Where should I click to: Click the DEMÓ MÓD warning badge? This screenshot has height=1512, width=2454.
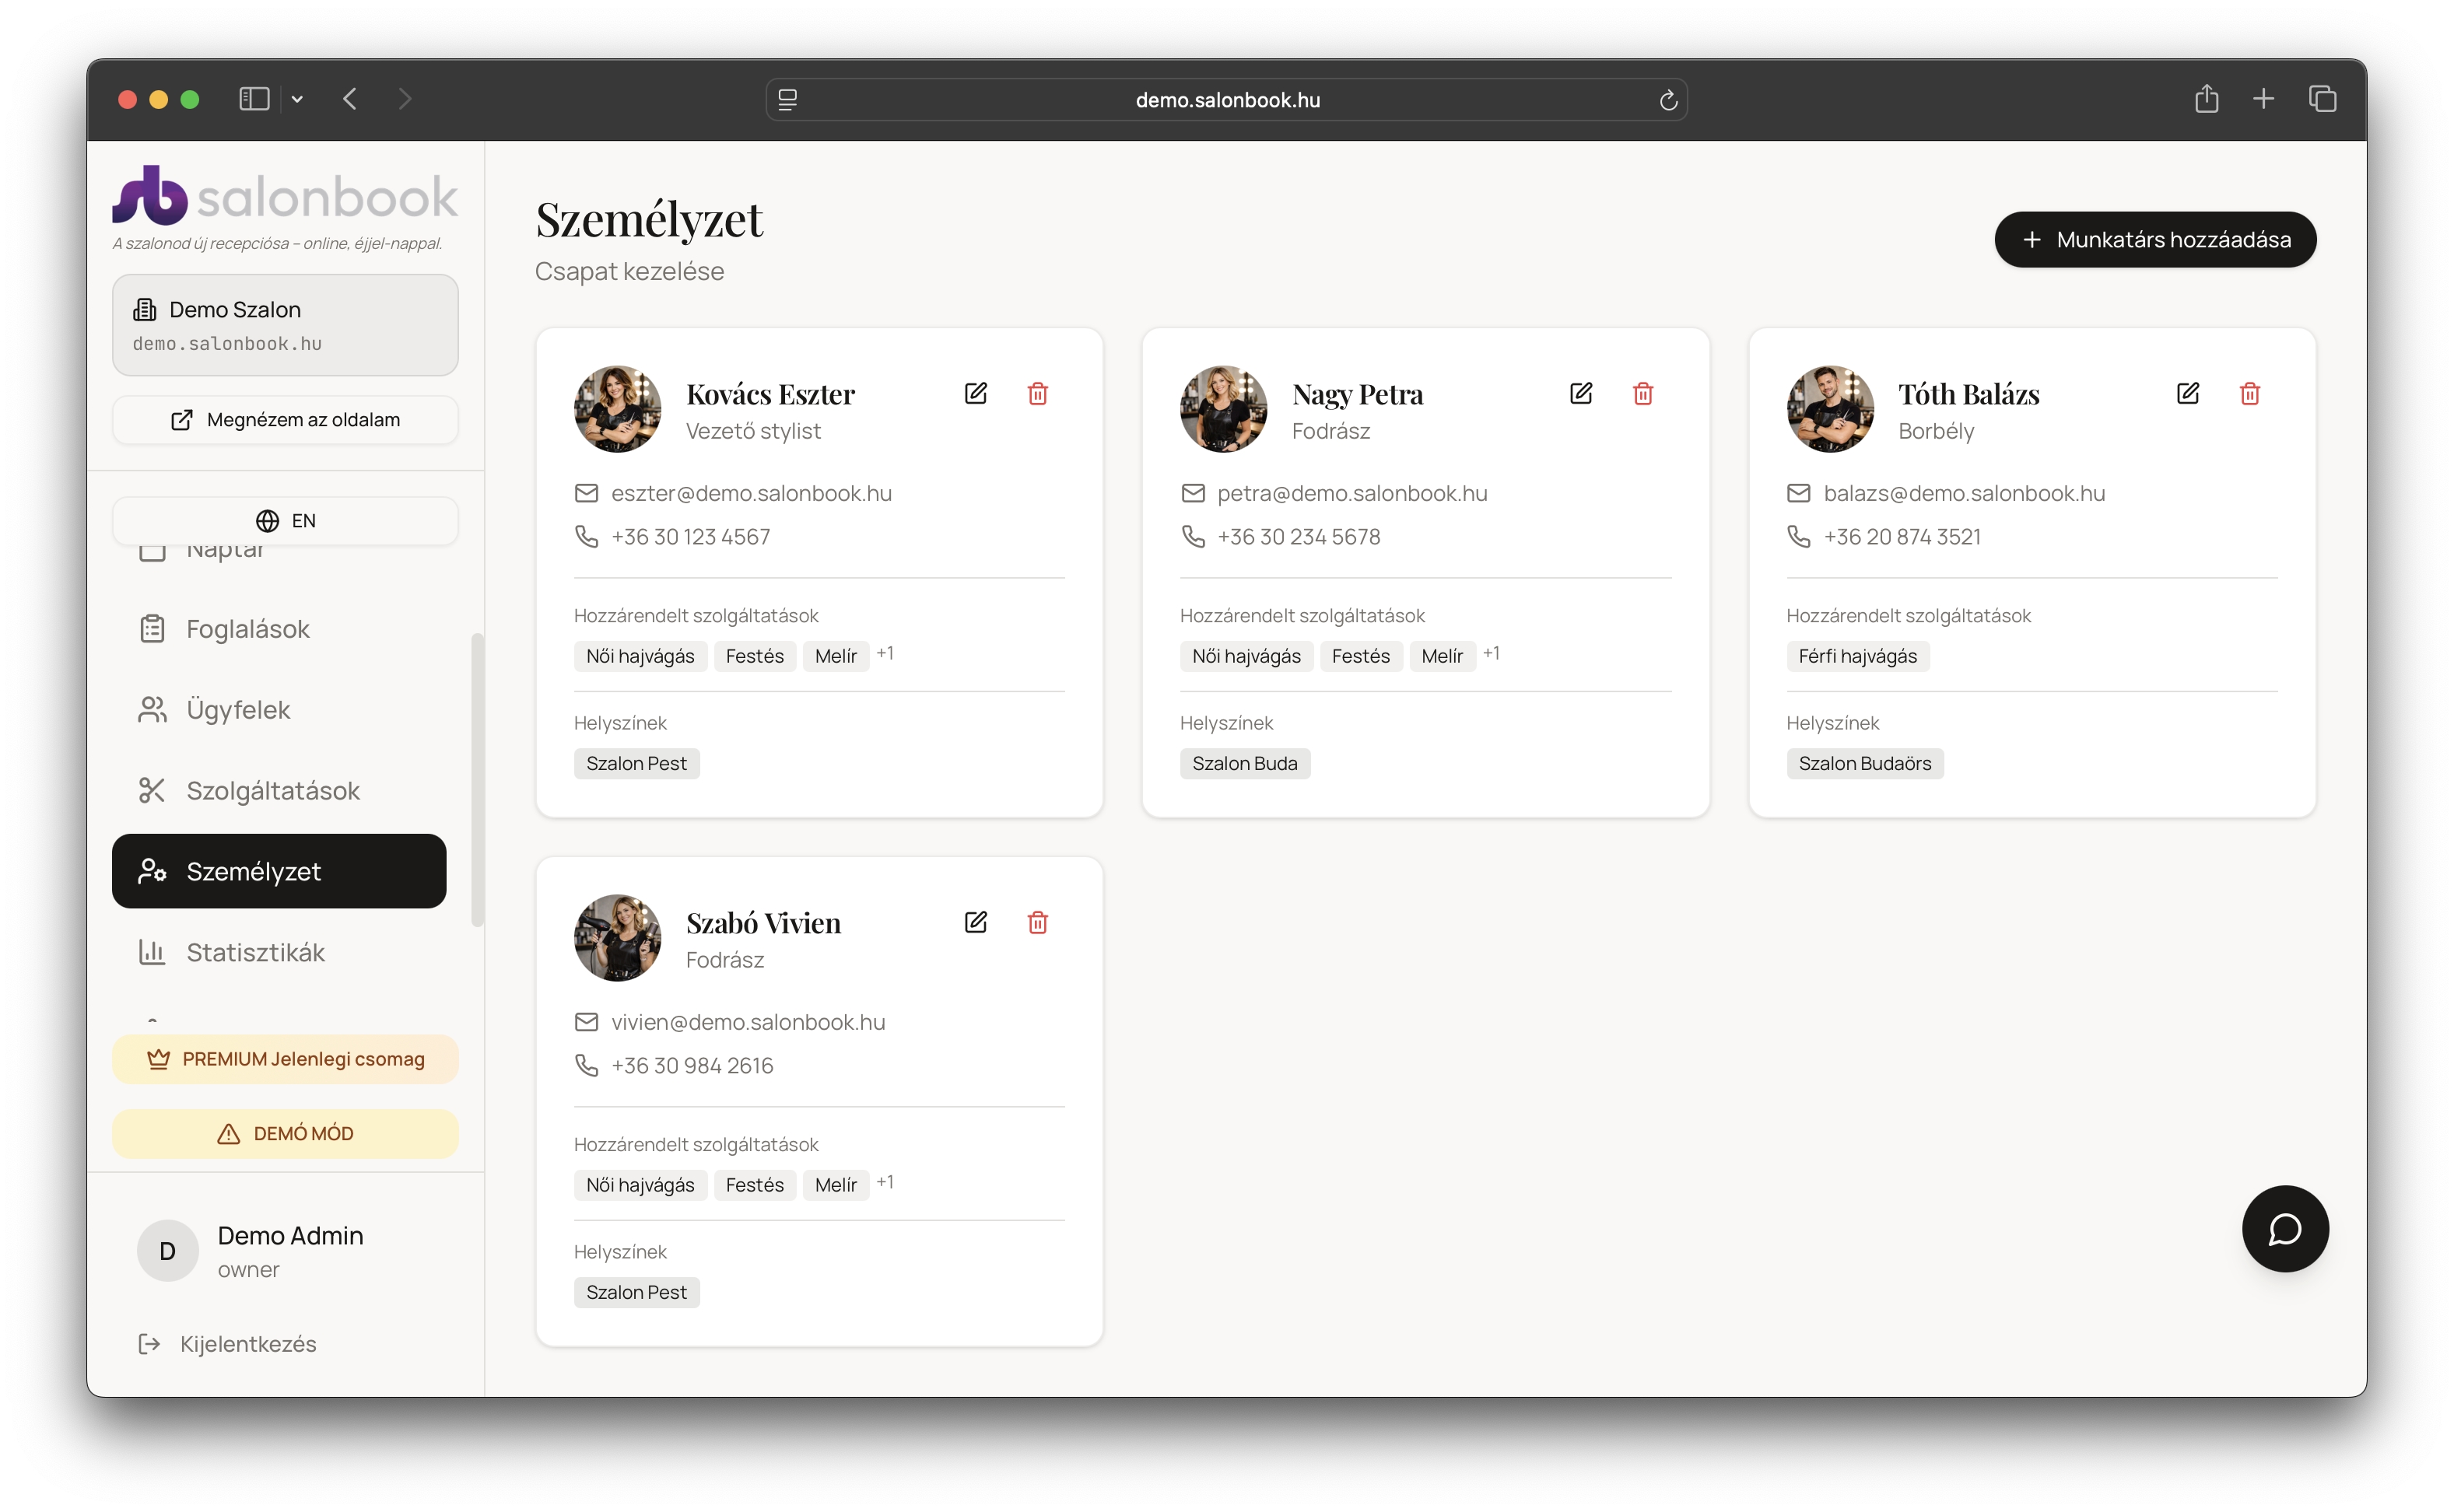[285, 1134]
